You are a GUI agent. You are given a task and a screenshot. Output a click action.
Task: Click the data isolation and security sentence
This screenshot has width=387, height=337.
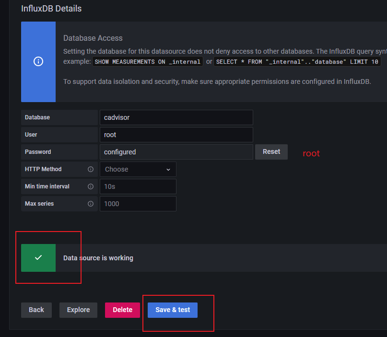tap(217, 81)
